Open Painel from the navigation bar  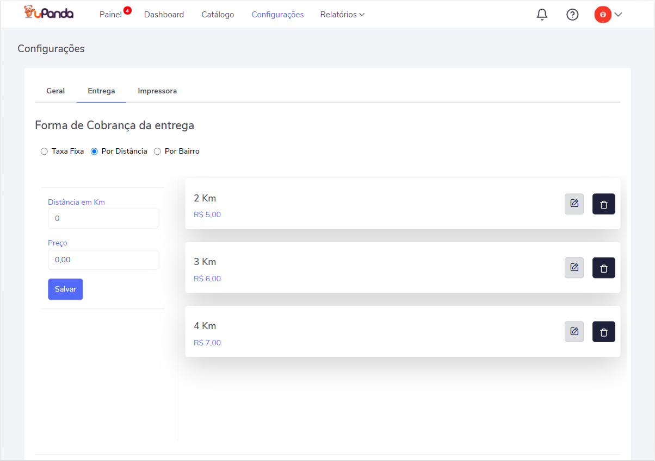tap(110, 15)
